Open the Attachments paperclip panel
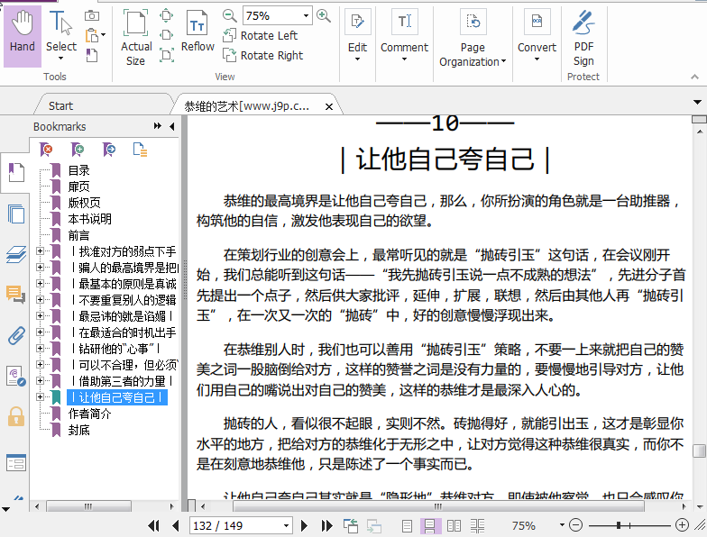Viewport: 707px width, 537px height. pos(15,336)
